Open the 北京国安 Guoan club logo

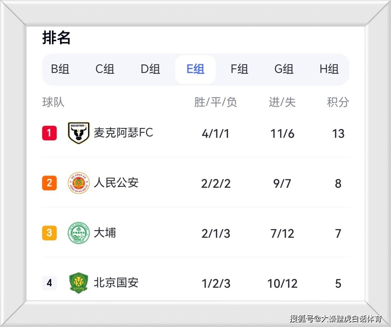click(78, 283)
